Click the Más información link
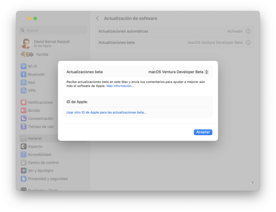This screenshot has height=212, width=276. (x=120, y=86)
